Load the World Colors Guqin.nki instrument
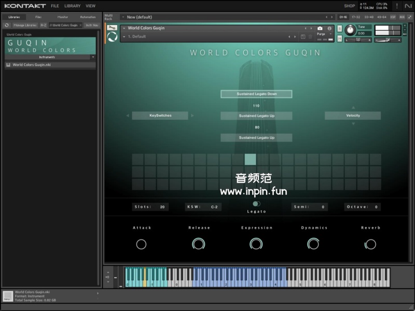Image resolution: width=415 pixels, height=311 pixels. (32, 65)
